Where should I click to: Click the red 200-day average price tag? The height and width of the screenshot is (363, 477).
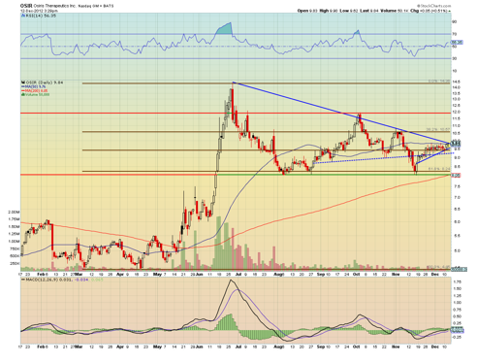pos(456,176)
